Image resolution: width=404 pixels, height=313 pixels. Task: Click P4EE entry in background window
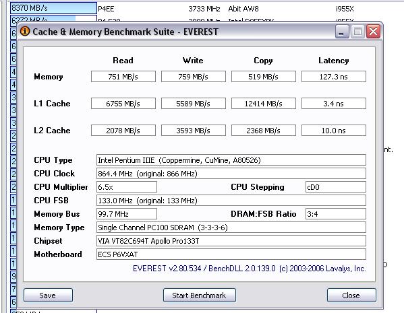(106, 9)
